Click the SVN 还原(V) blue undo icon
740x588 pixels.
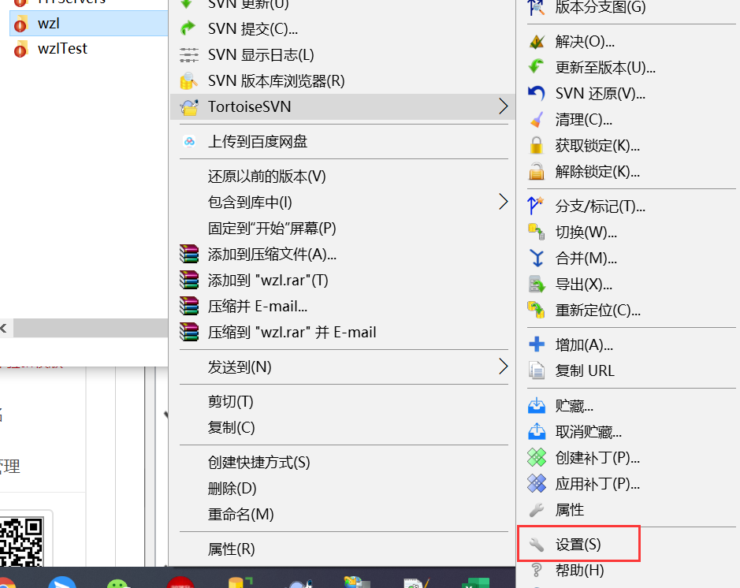pos(537,94)
